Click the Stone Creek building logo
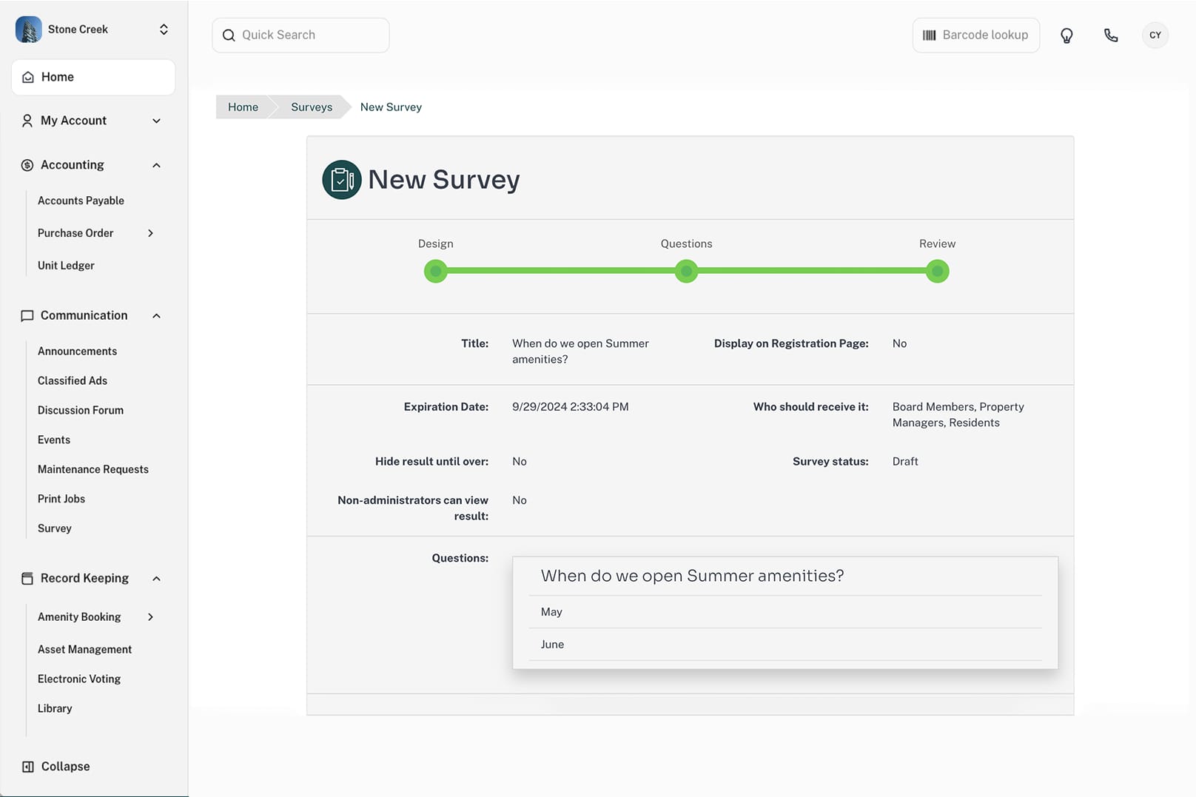Image resolution: width=1196 pixels, height=797 pixels. [x=28, y=30]
